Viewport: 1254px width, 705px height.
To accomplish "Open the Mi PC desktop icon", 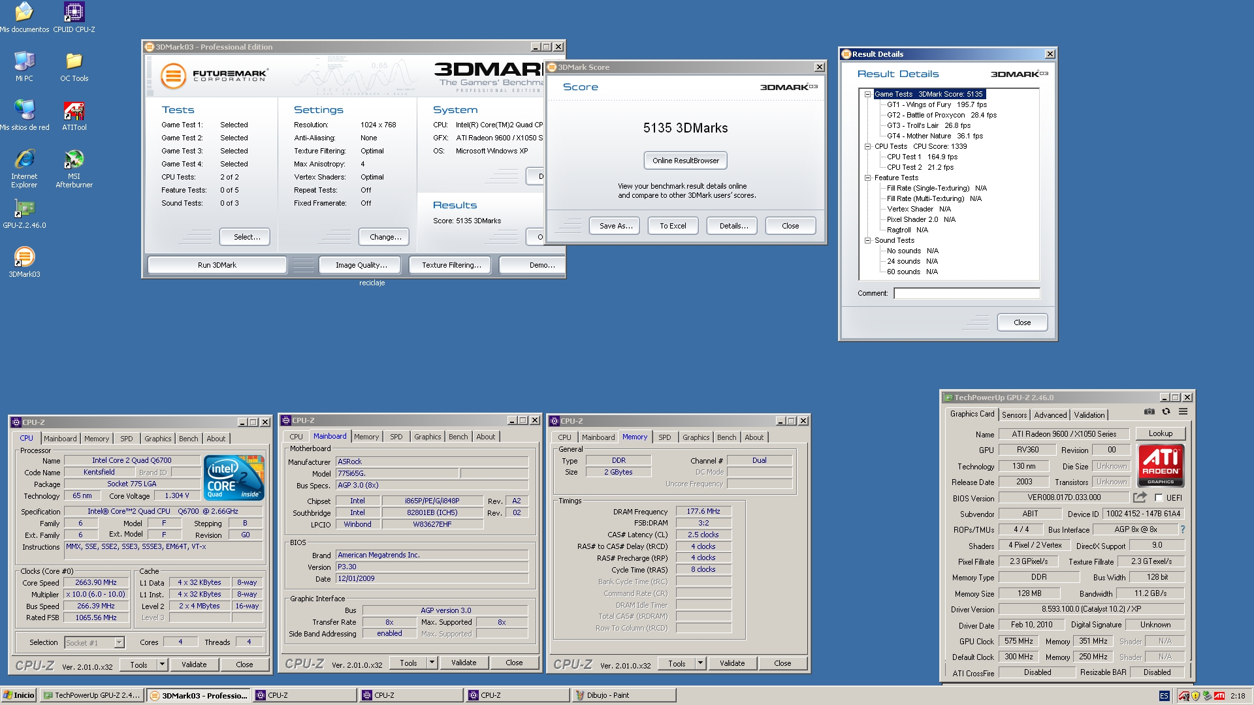I will (24, 67).
